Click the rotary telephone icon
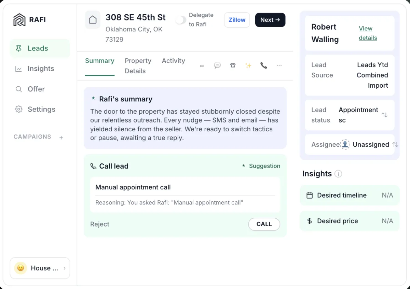The width and height of the screenshot is (410, 289). [x=233, y=65]
